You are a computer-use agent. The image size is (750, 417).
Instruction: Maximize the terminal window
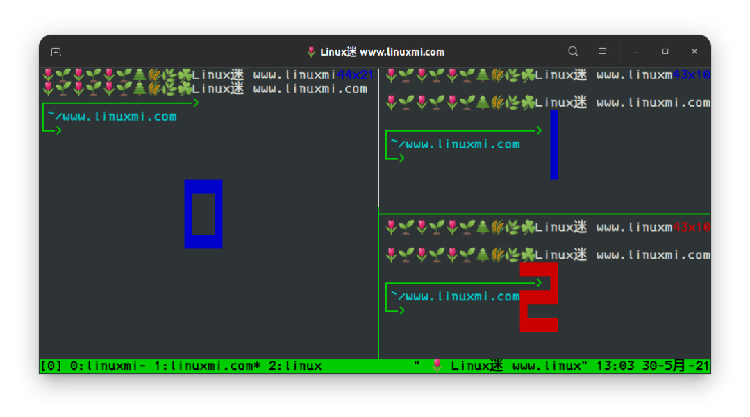coord(665,51)
